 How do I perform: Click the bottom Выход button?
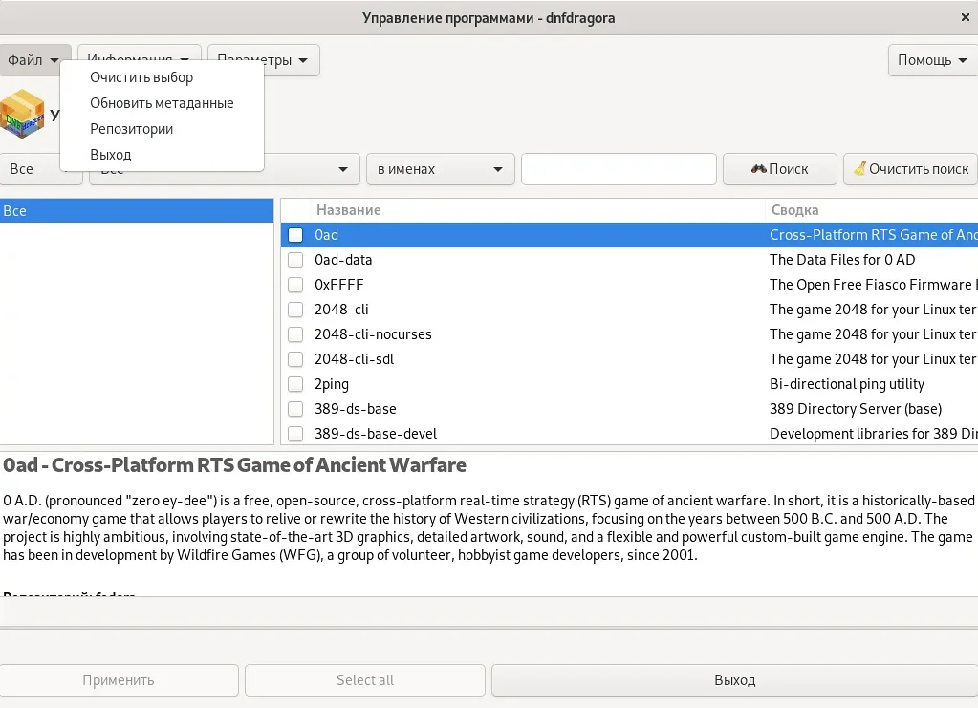point(735,680)
